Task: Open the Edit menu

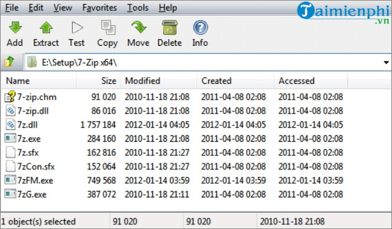Action: (x=35, y=7)
